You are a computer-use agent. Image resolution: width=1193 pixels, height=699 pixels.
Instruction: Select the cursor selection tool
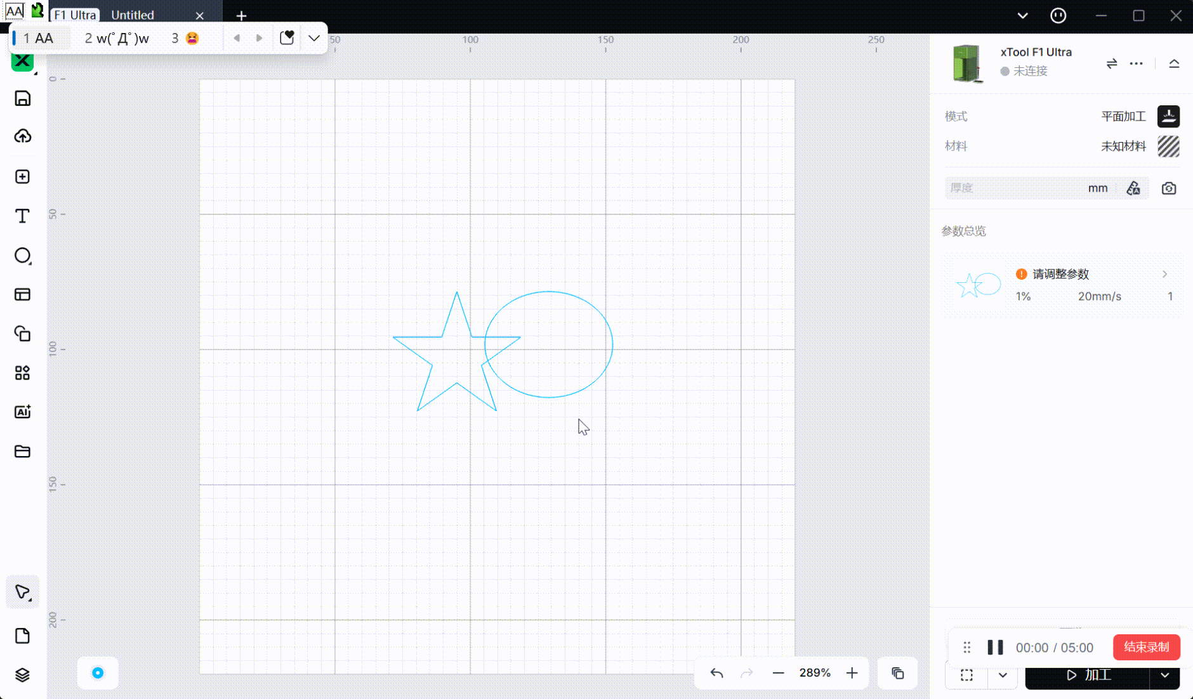(22, 592)
